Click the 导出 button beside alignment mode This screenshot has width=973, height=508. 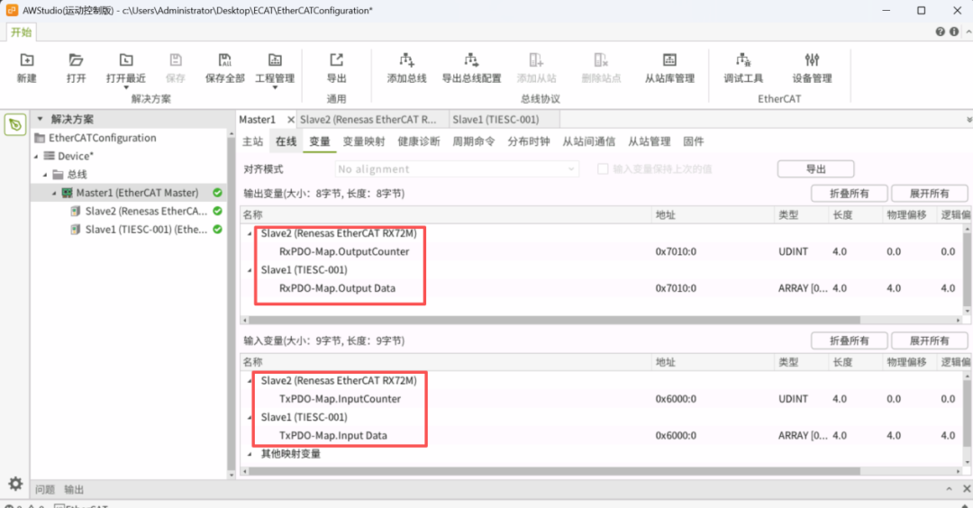pyautogui.click(x=815, y=168)
